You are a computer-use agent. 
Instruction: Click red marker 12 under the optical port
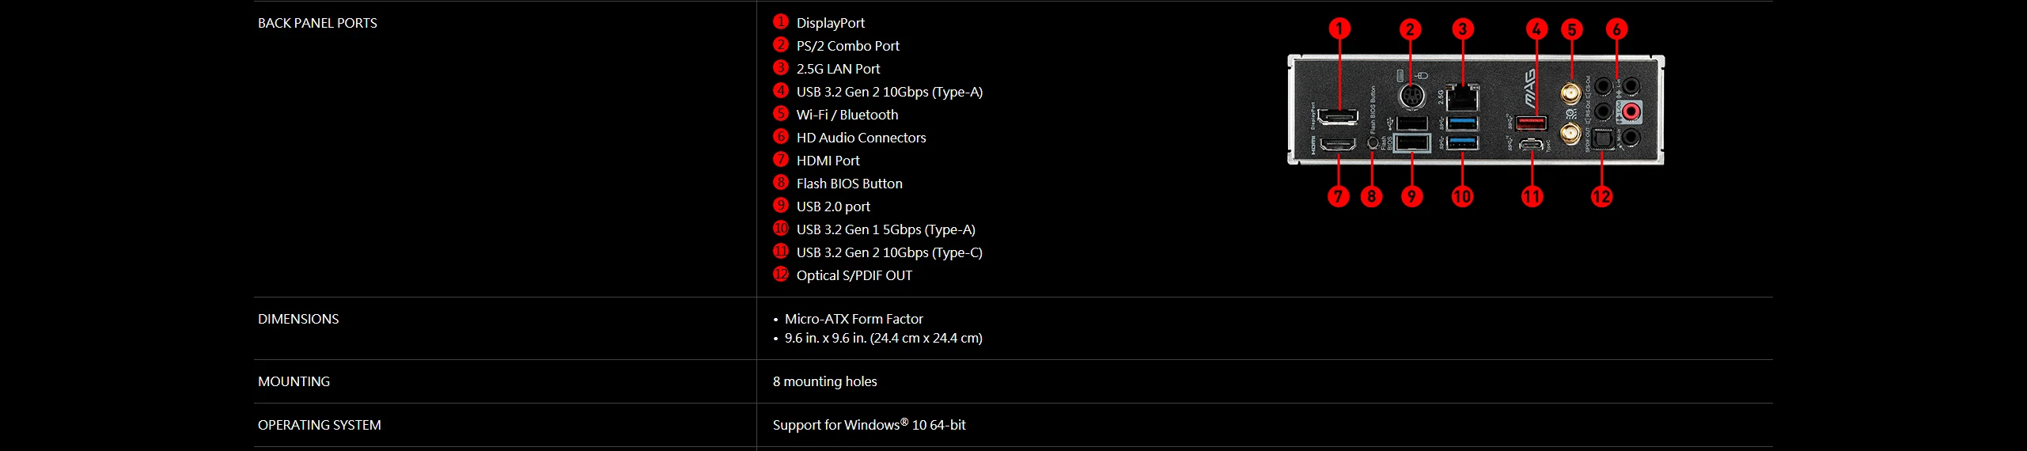tap(1601, 196)
